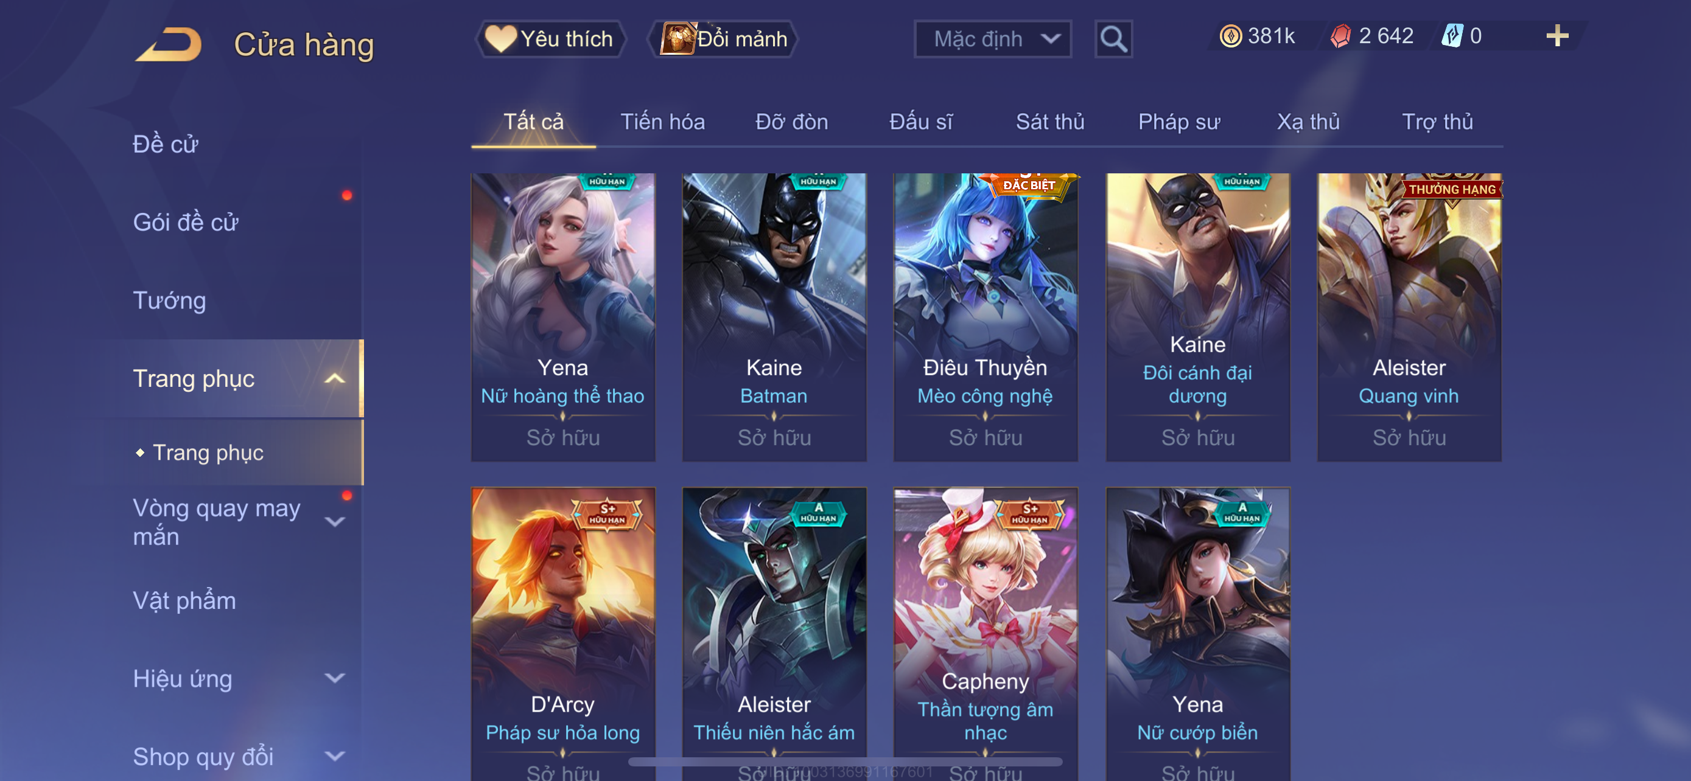
Task: Expand the Vòng quay may mắn section
Action: click(335, 522)
